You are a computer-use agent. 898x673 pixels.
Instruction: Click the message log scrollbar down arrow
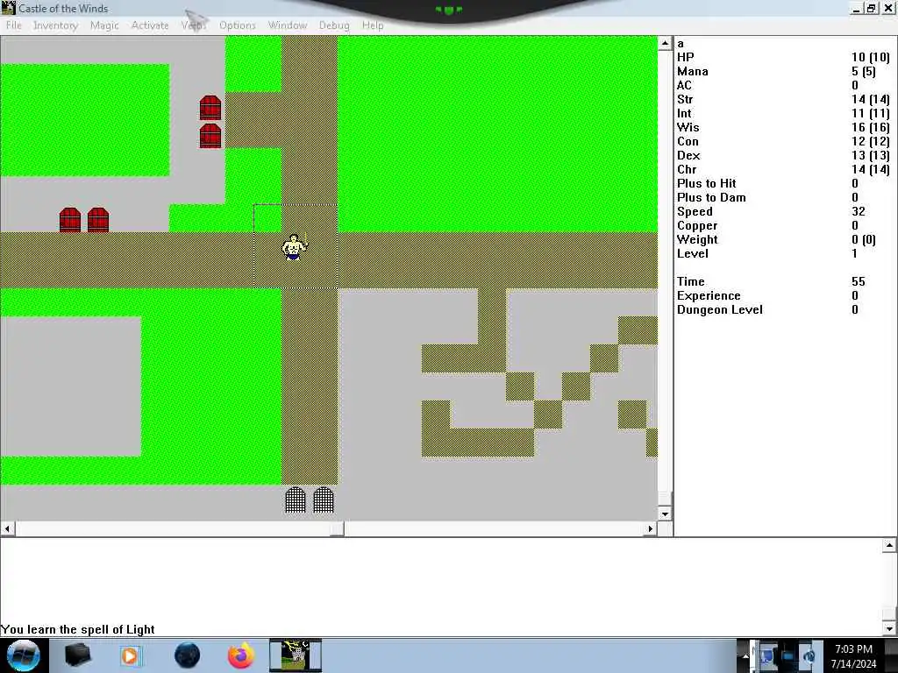889,628
